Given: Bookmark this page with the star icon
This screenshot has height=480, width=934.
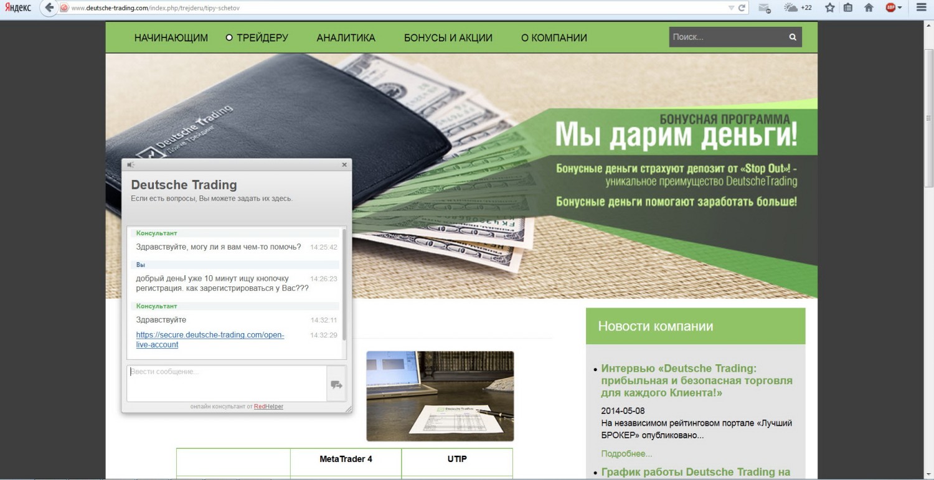Looking at the screenshot, I should (829, 8).
